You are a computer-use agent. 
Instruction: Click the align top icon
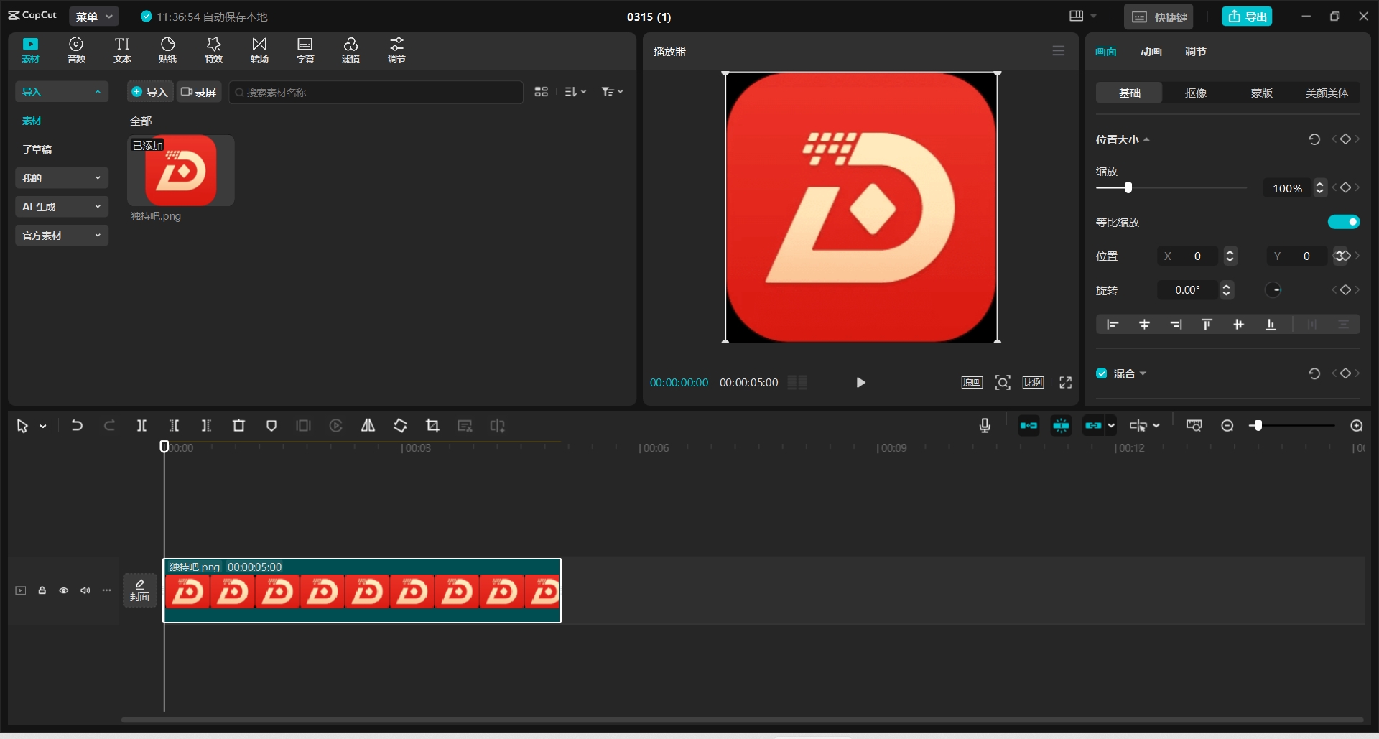tap(1207, 325)
